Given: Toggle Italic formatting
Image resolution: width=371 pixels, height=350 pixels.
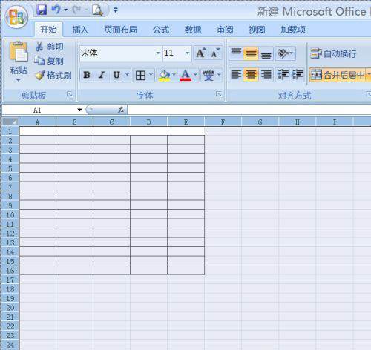Looking at the screenshot, I should pos(102,75).
